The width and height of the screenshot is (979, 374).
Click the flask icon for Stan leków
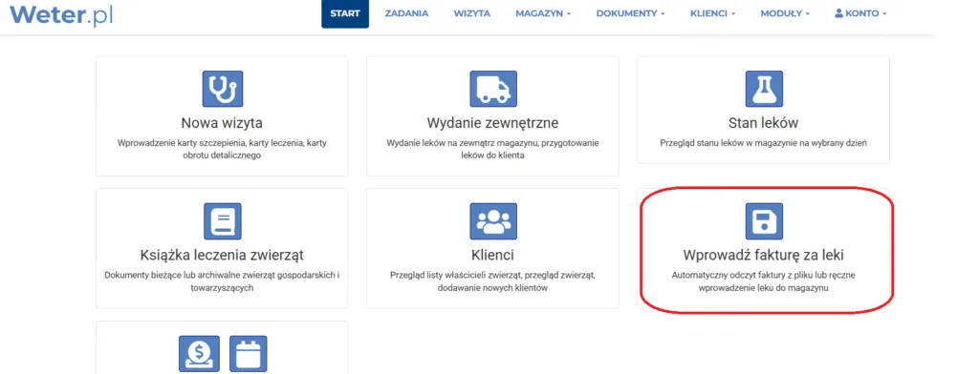[764, 89]
